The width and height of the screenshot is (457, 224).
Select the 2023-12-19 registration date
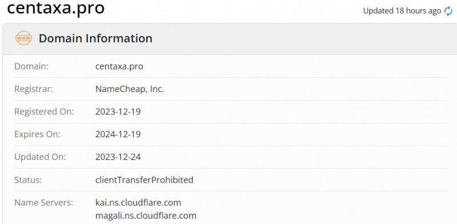coord(118,111)
